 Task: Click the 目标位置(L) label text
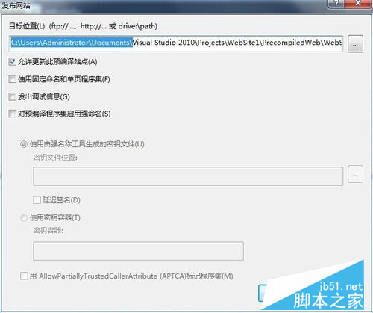click(x=28, y=26)
